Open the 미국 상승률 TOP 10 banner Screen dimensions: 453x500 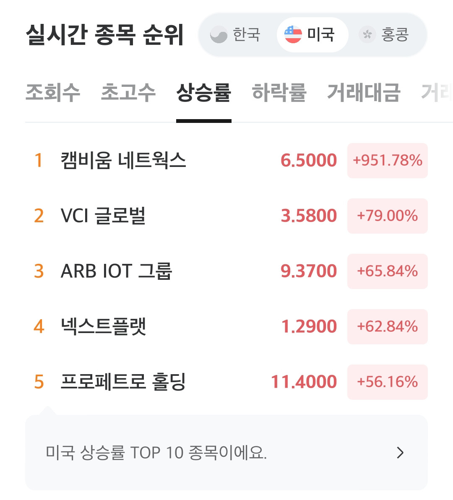[226, 453]
